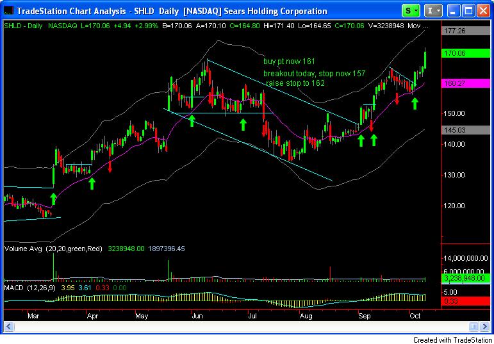Select the 'buy pt now 161' annotation

point(289,61)
